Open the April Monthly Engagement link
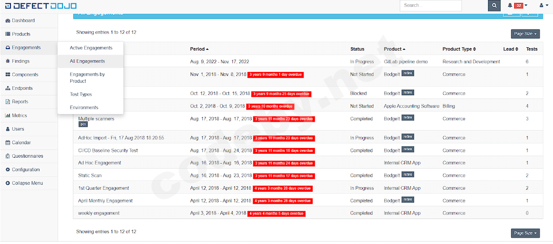Image resolution: width=553 pixels, height=244 pixels. point(105,201)
